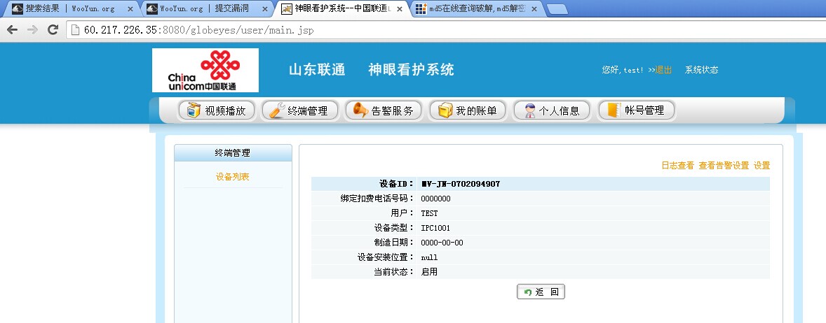Click the 帐号管理 book icon

[613, 110]
